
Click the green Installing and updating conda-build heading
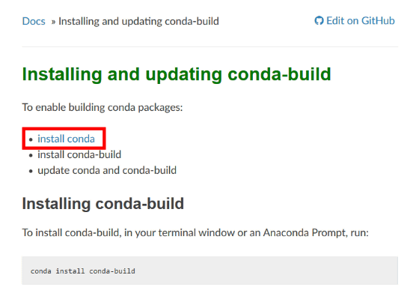pyautogui.click(x=177, y=74)
